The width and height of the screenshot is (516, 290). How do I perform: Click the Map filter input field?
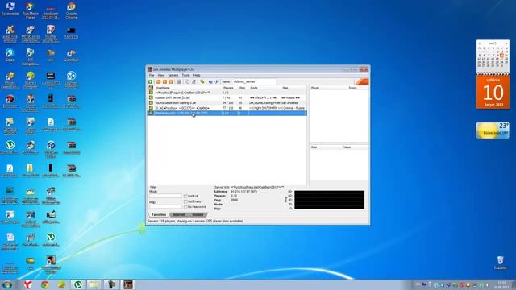coord(165,207)
